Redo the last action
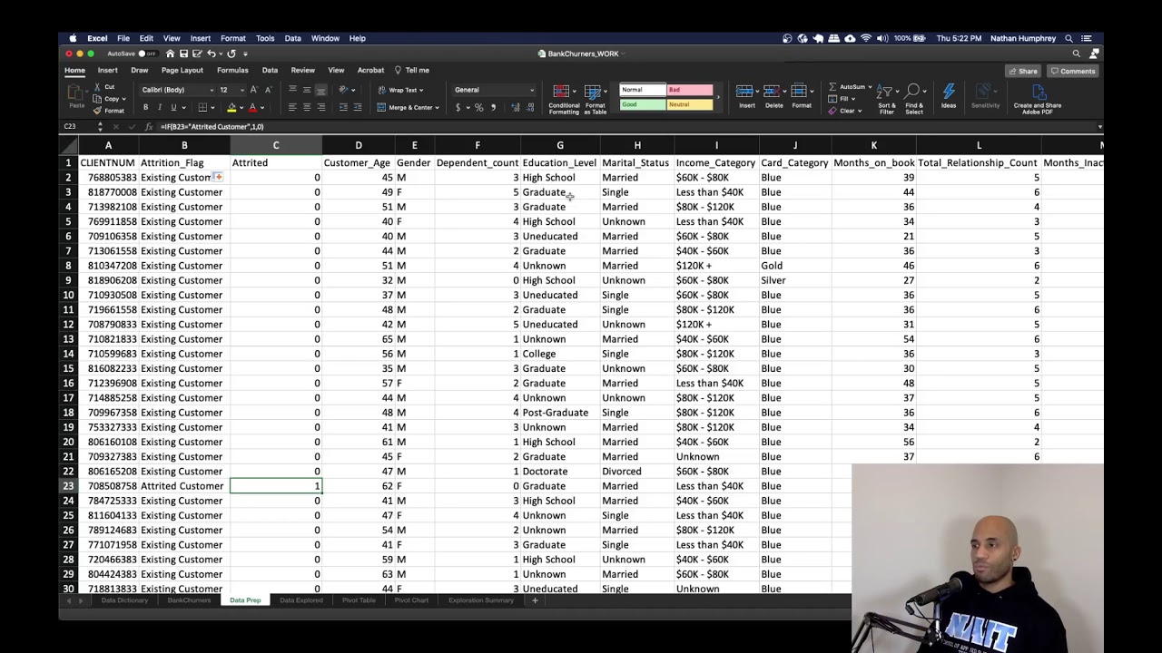Image resolution: width=1162 pixels, height=653 pixels. point(231,54)
